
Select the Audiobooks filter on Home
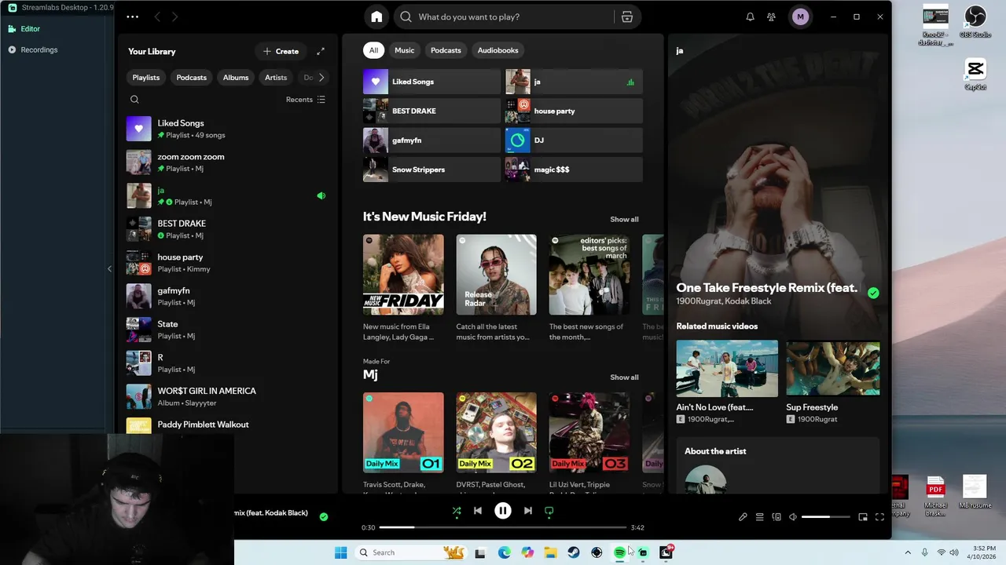pos(498,50)
